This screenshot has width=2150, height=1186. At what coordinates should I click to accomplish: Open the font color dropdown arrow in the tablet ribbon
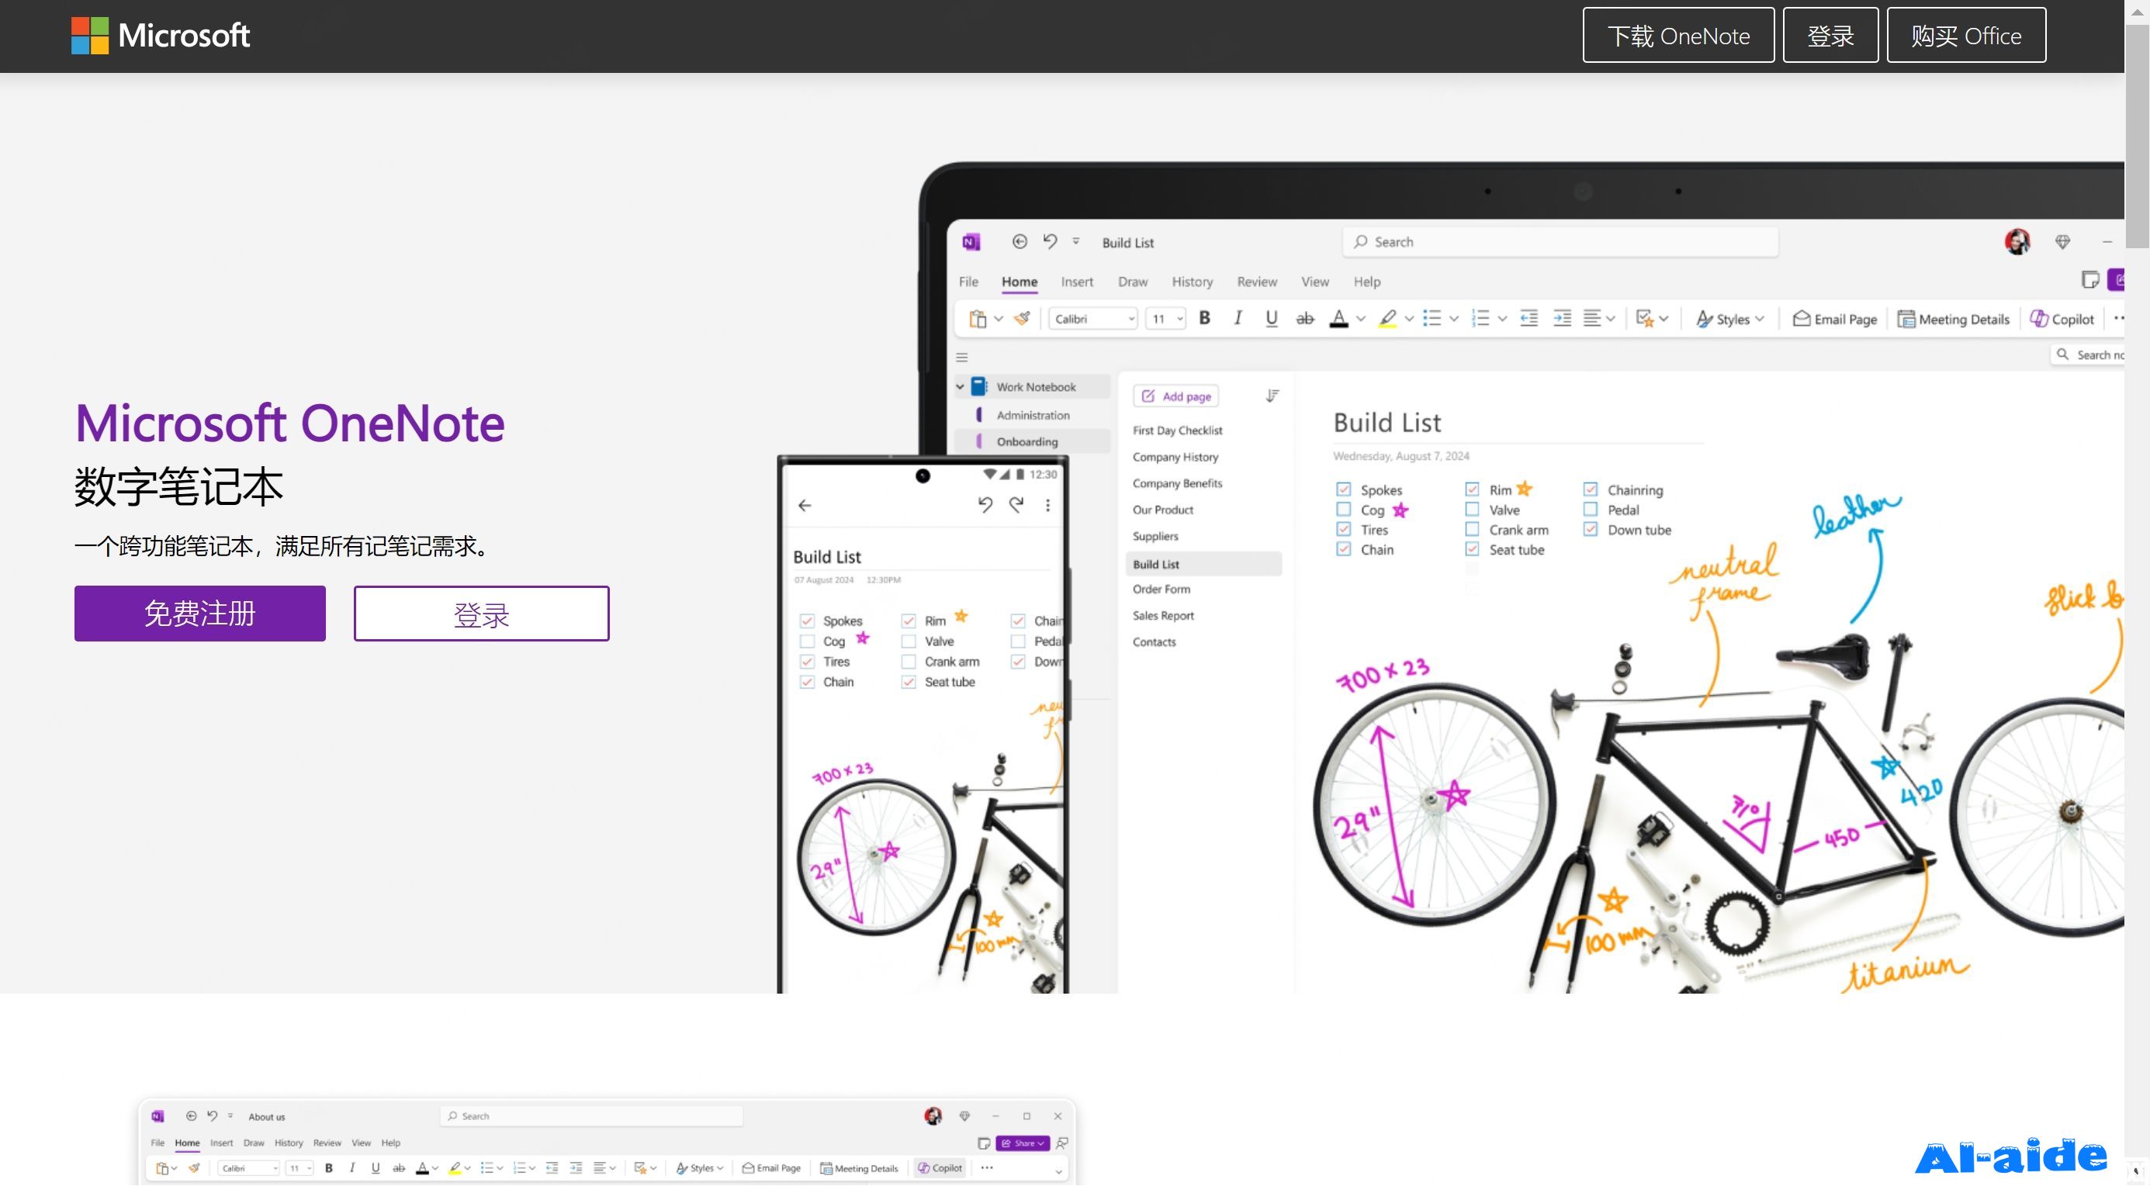click(x=1361, y=319)
